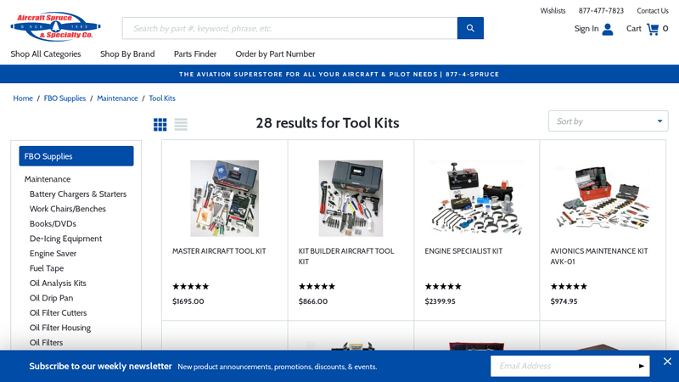679x382 pixels.
Task: Open Work Chairs/Benches category
Action: click(68, 209)
